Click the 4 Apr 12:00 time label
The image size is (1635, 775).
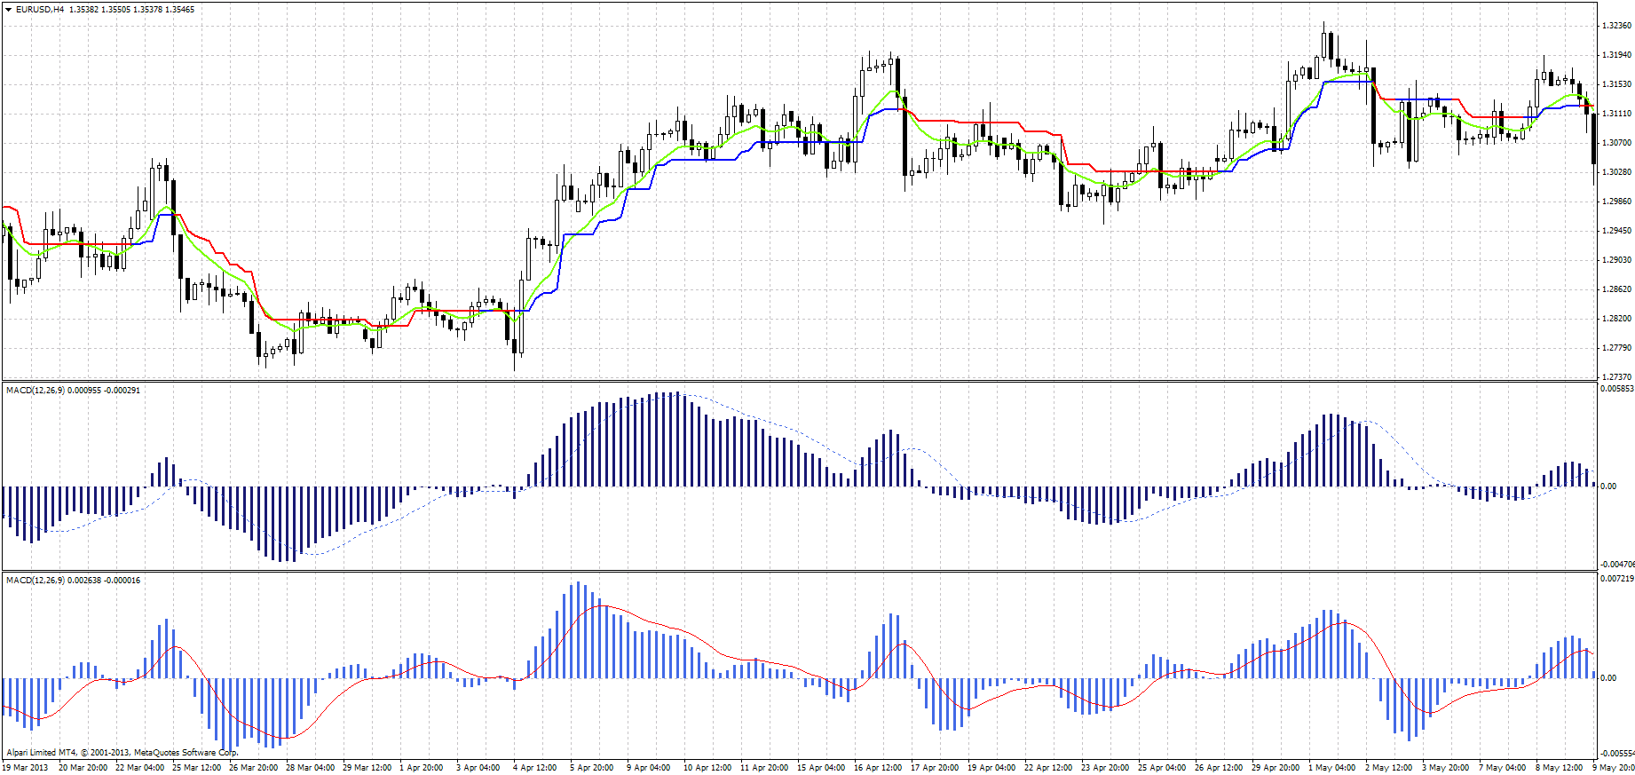(x=535, y=768)
